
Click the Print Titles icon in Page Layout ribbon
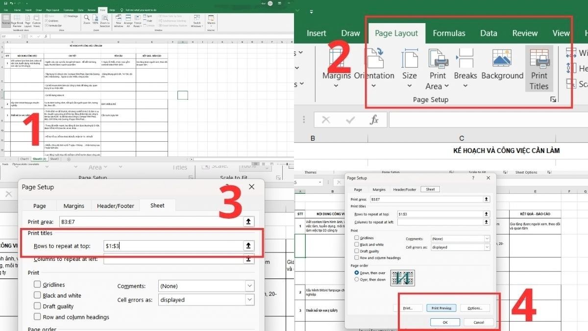(539, 69)
